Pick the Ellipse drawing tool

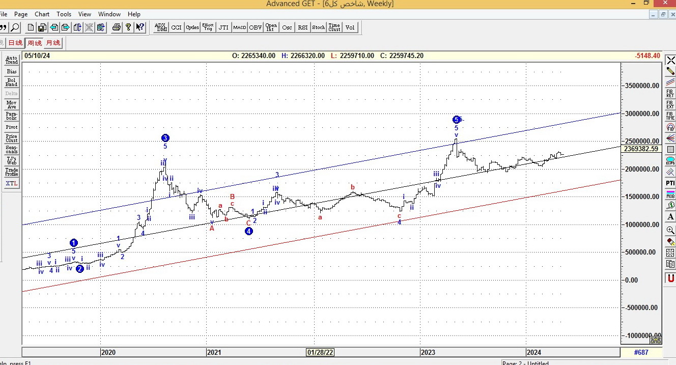(670, 161)
